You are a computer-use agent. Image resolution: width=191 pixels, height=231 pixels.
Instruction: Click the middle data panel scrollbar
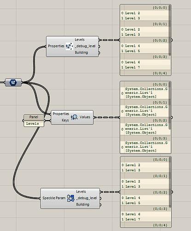click(169, 106)
